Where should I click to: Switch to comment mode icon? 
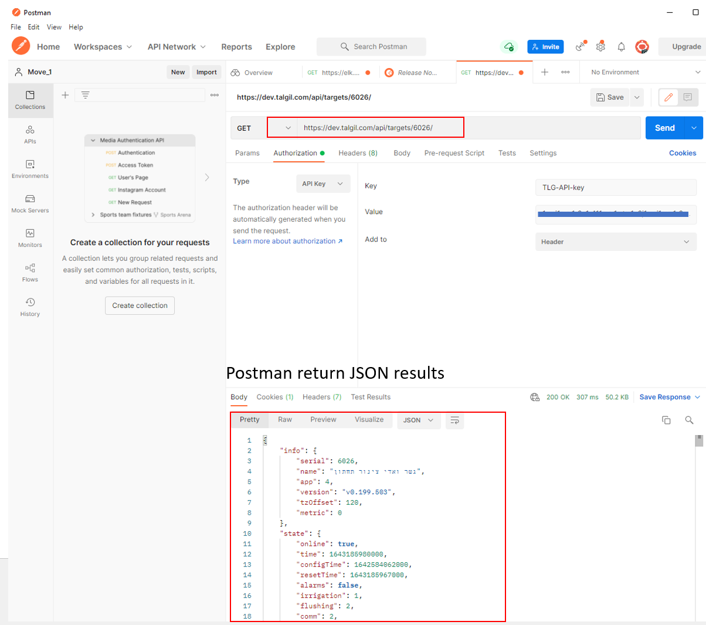point(688,97)
